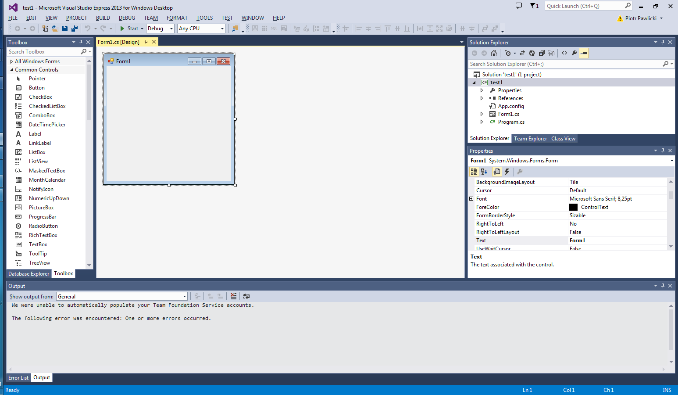Open the feedback speech bubble icon
678x395 pixels.
(519, 6)
